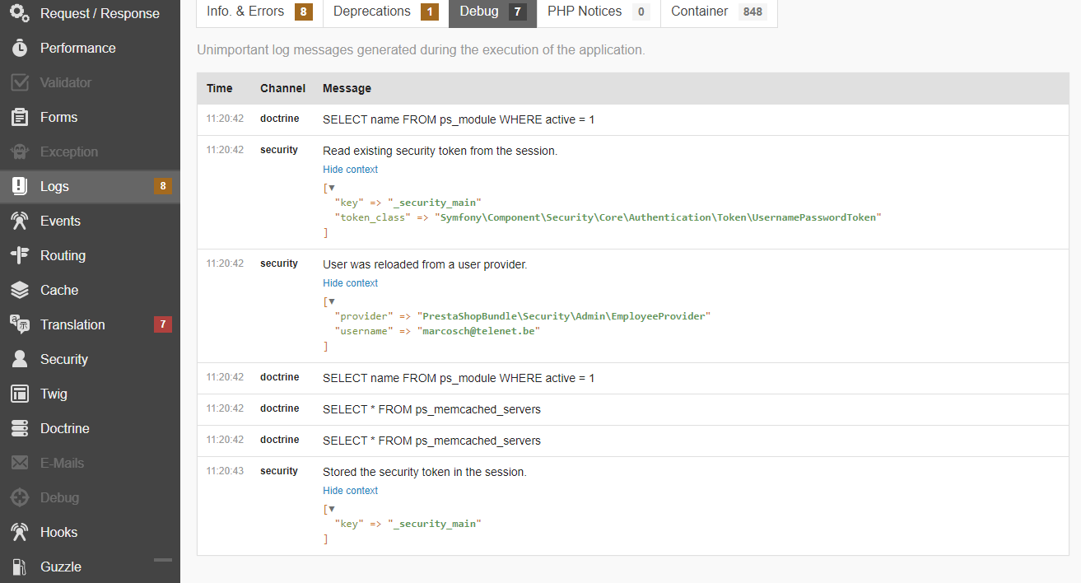Open the Hooks sidebar item
Viewport: 1081px width, 583px height.
click(x=58, y=533)
